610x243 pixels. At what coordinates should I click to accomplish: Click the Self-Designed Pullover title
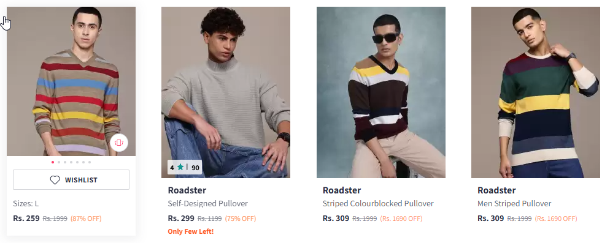click(208, 204)
